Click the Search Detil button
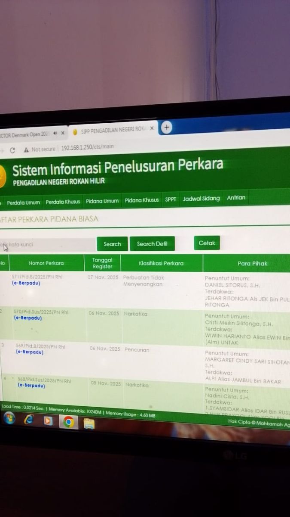This screenshot has width=290, height=517. [152, 244]
